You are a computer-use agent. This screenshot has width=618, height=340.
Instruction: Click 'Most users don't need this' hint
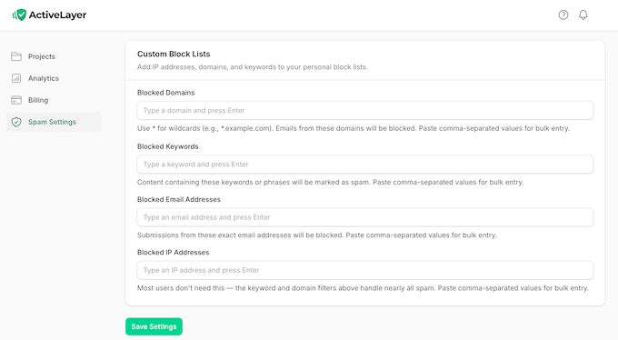[363, 288]
